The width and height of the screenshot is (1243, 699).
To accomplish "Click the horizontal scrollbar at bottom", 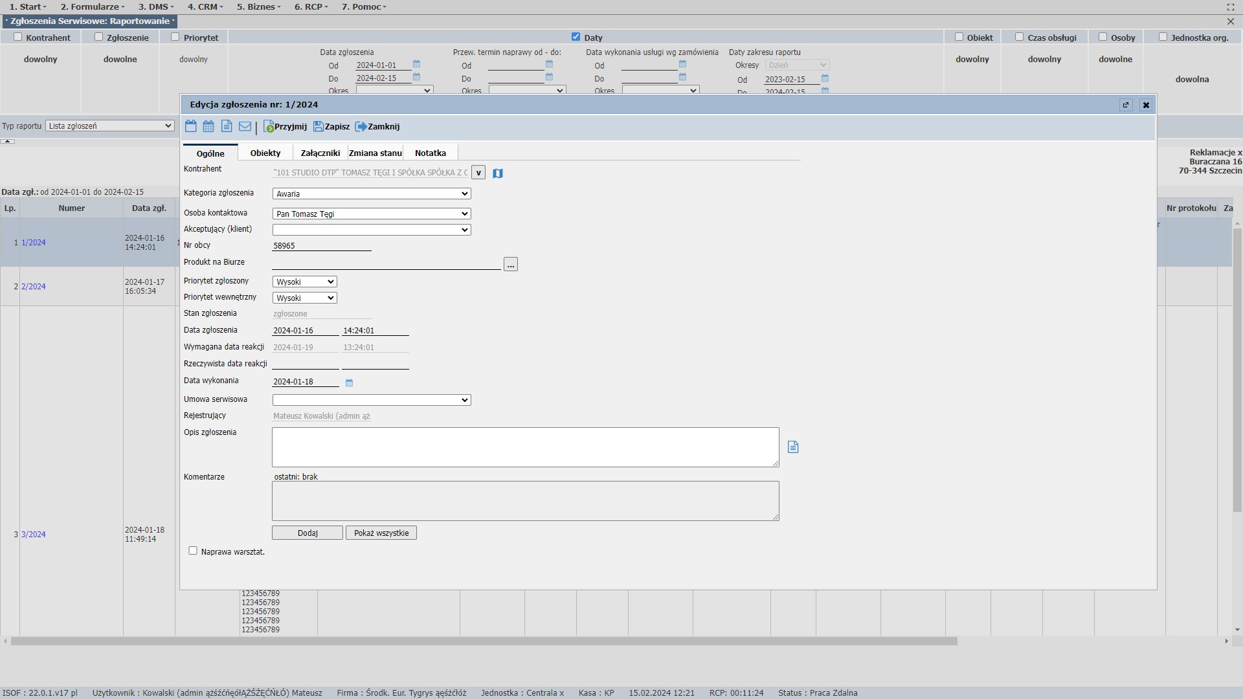I will coord(484,641).
